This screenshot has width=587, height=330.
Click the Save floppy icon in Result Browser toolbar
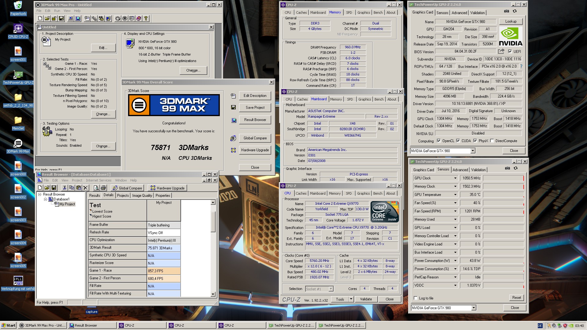pyautogui.click(x=54, y=188)
